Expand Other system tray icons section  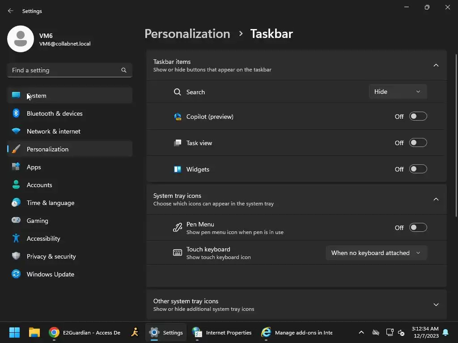coord(436,305)
